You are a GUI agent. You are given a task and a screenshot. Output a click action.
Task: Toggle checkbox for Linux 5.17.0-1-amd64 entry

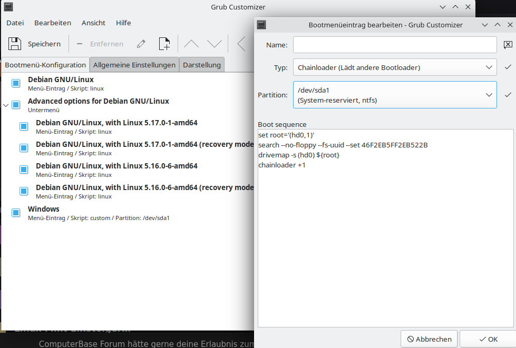click(x=24, y=126)
